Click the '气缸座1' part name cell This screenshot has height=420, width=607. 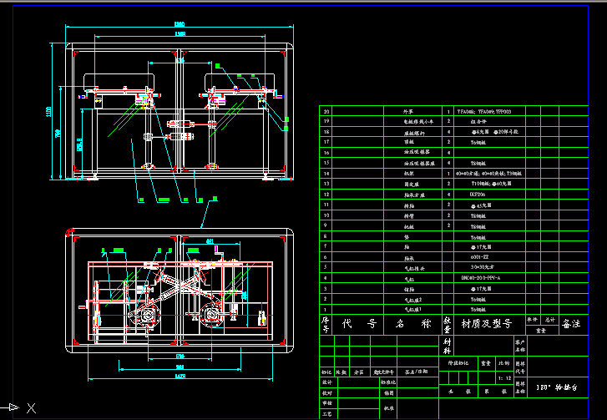413,310
